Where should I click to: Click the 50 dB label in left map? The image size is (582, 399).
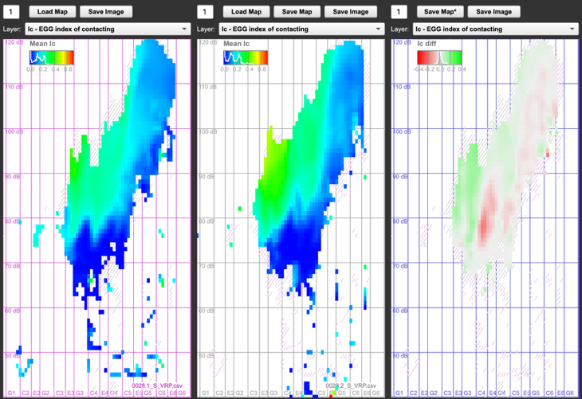[x=12, y=356]
